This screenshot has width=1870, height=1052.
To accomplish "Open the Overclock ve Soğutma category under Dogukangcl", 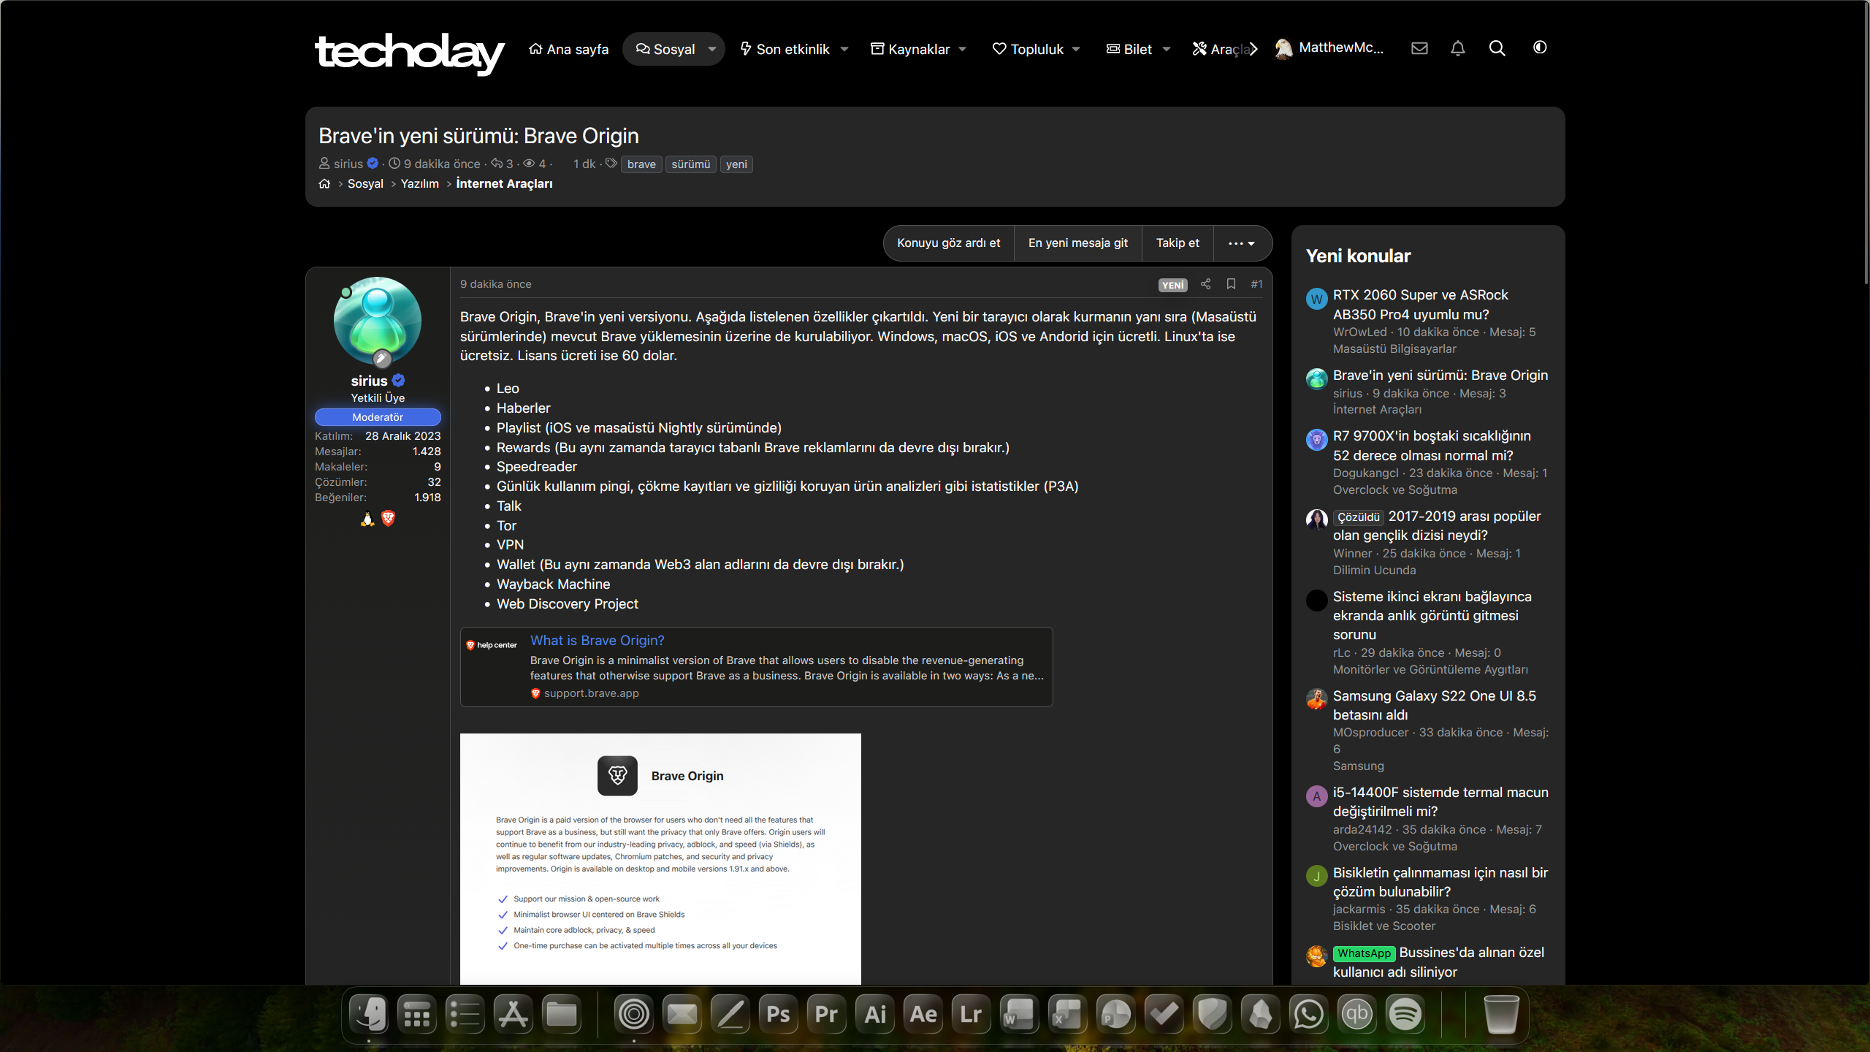I will click(x=1394, y=490).
